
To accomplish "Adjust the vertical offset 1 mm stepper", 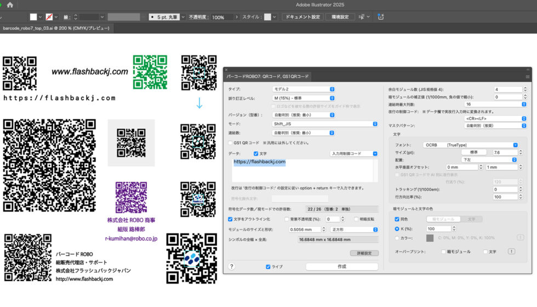I will (521, 167).
